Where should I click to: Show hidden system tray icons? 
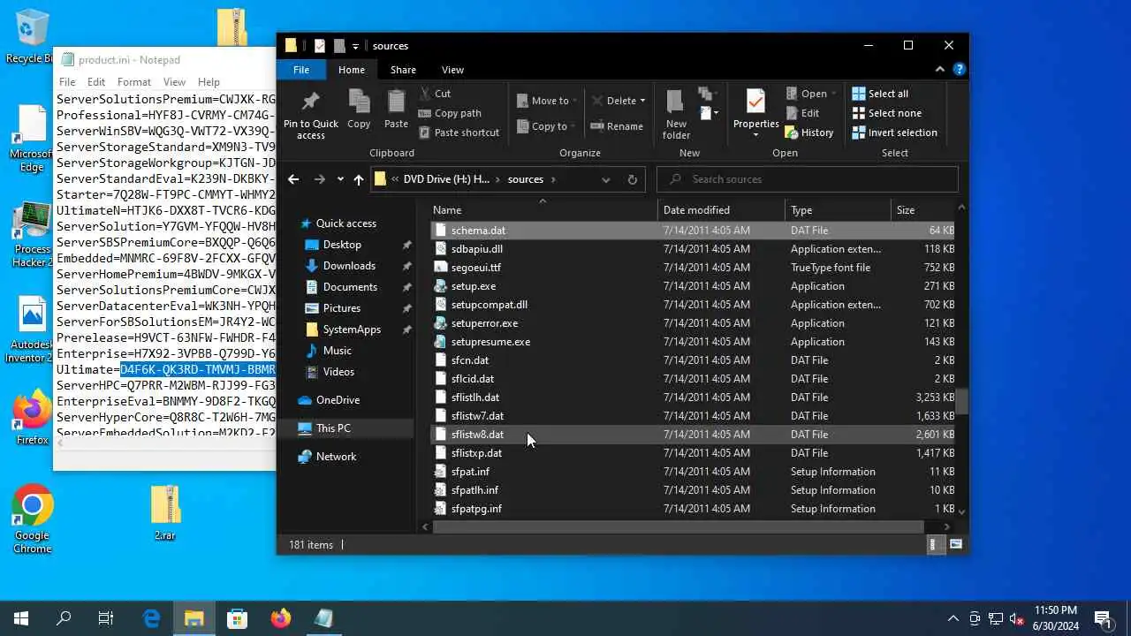tap(953, 618)
